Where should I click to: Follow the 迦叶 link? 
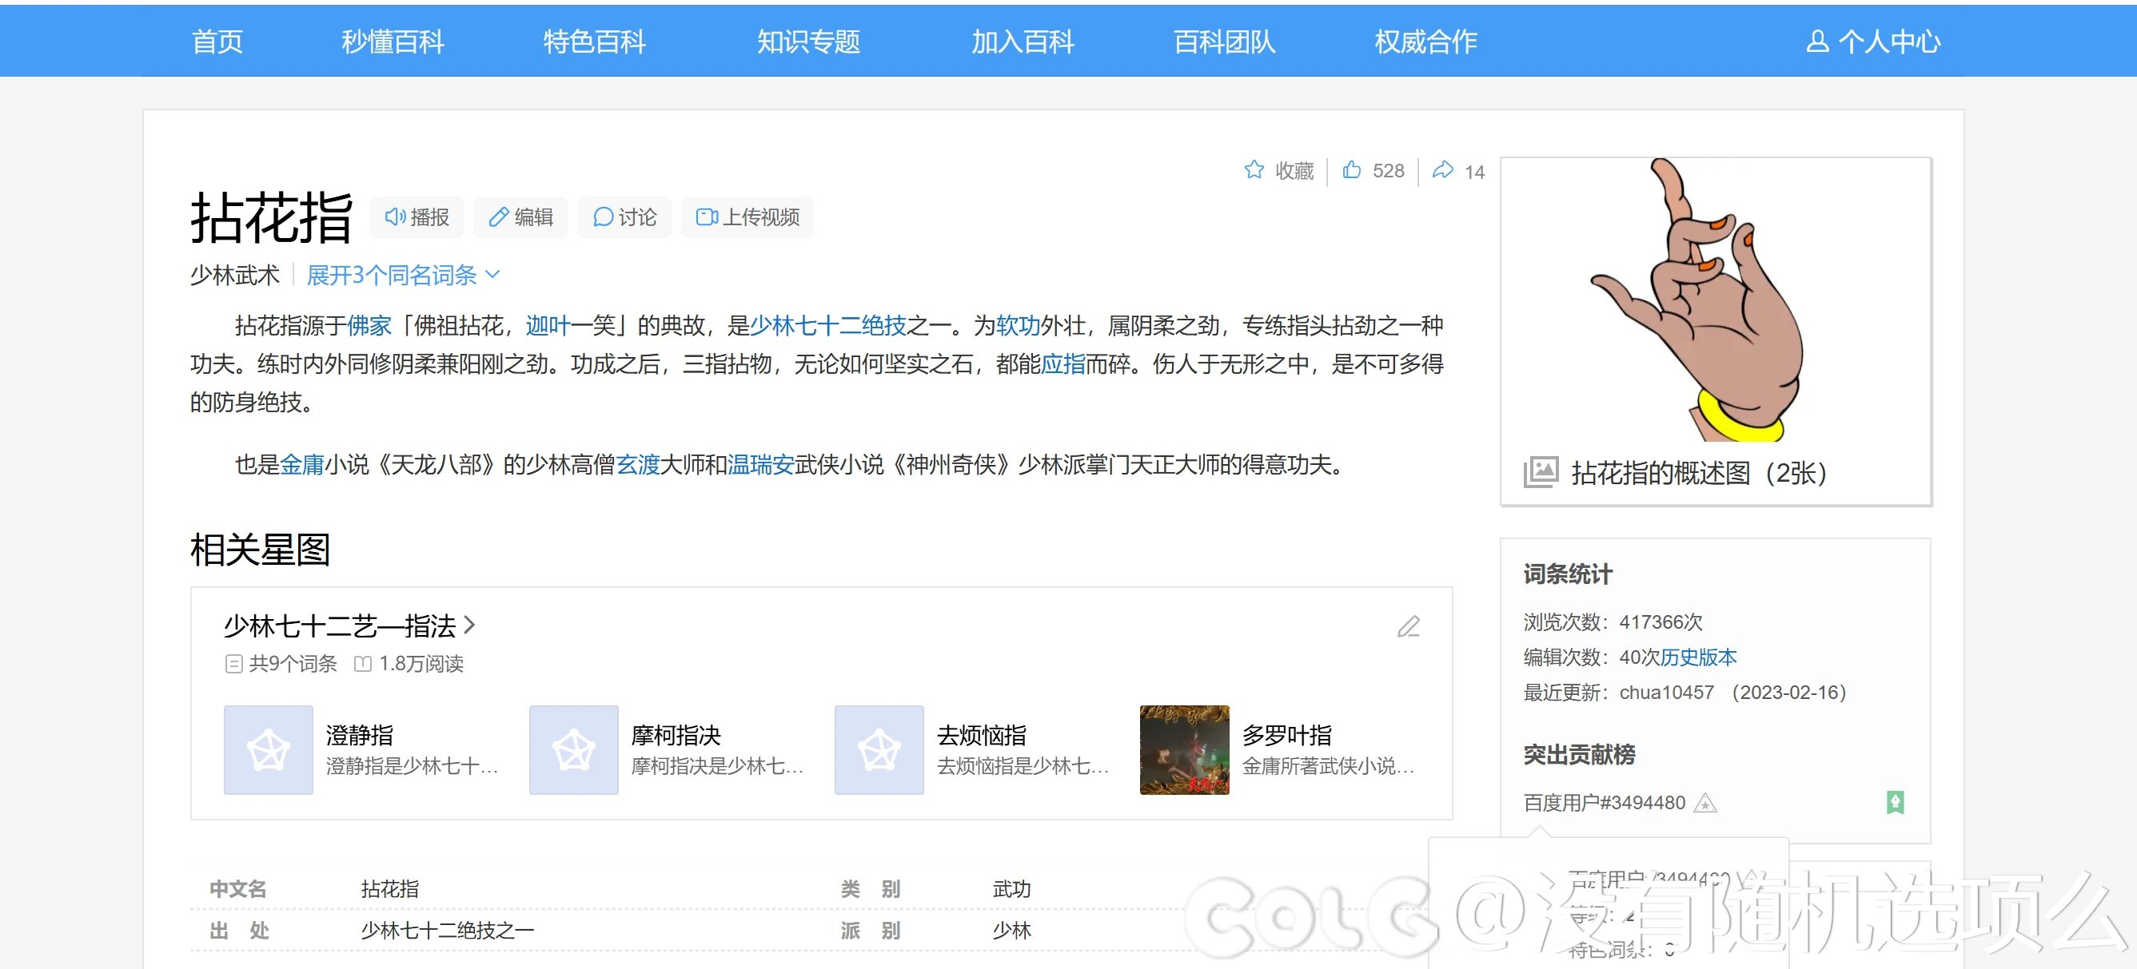coord(548,326)
